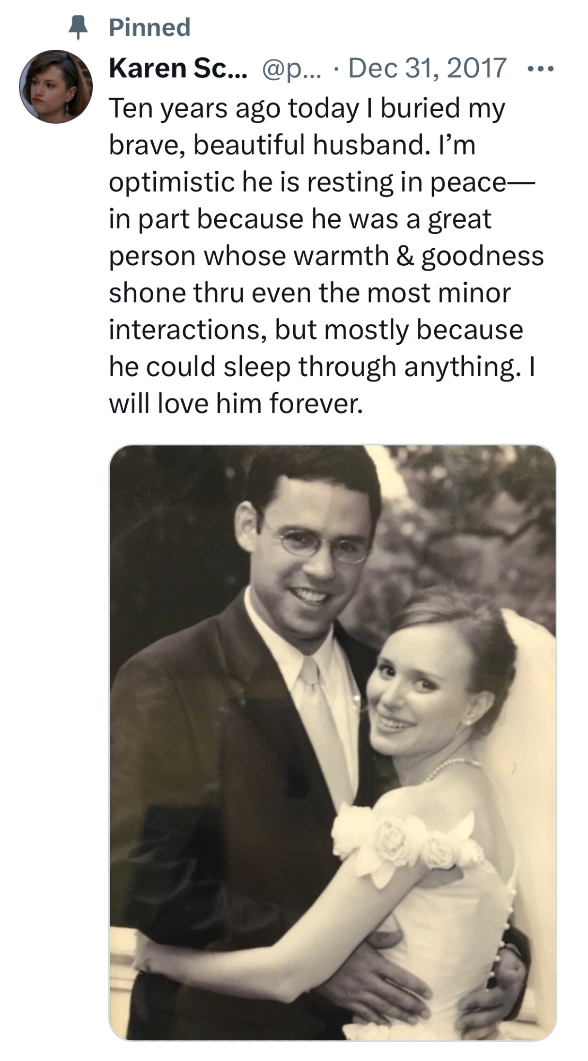Open the pinned post's image attachment
Image resolution: width=588 pixels, height=1061 pixels.
(x=332, y=743)
